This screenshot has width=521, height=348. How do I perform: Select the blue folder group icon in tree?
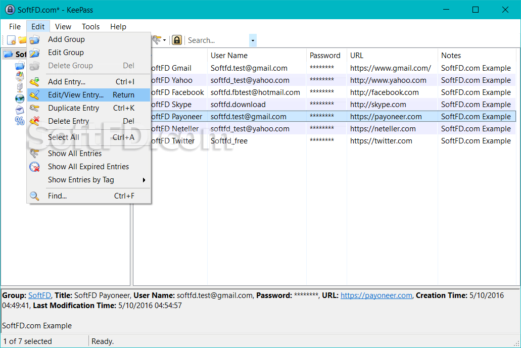[x=20, y=66]
